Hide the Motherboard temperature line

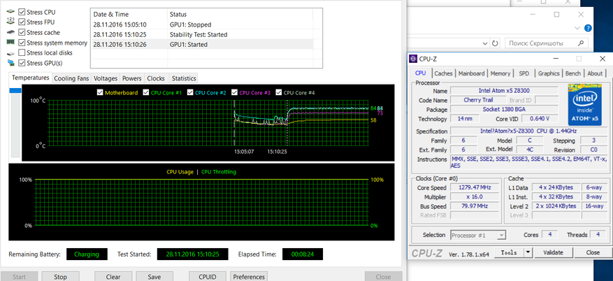100,93
